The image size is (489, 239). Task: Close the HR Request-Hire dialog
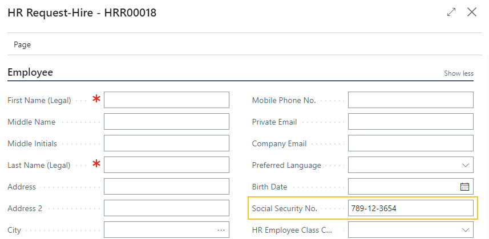[472, 12]
